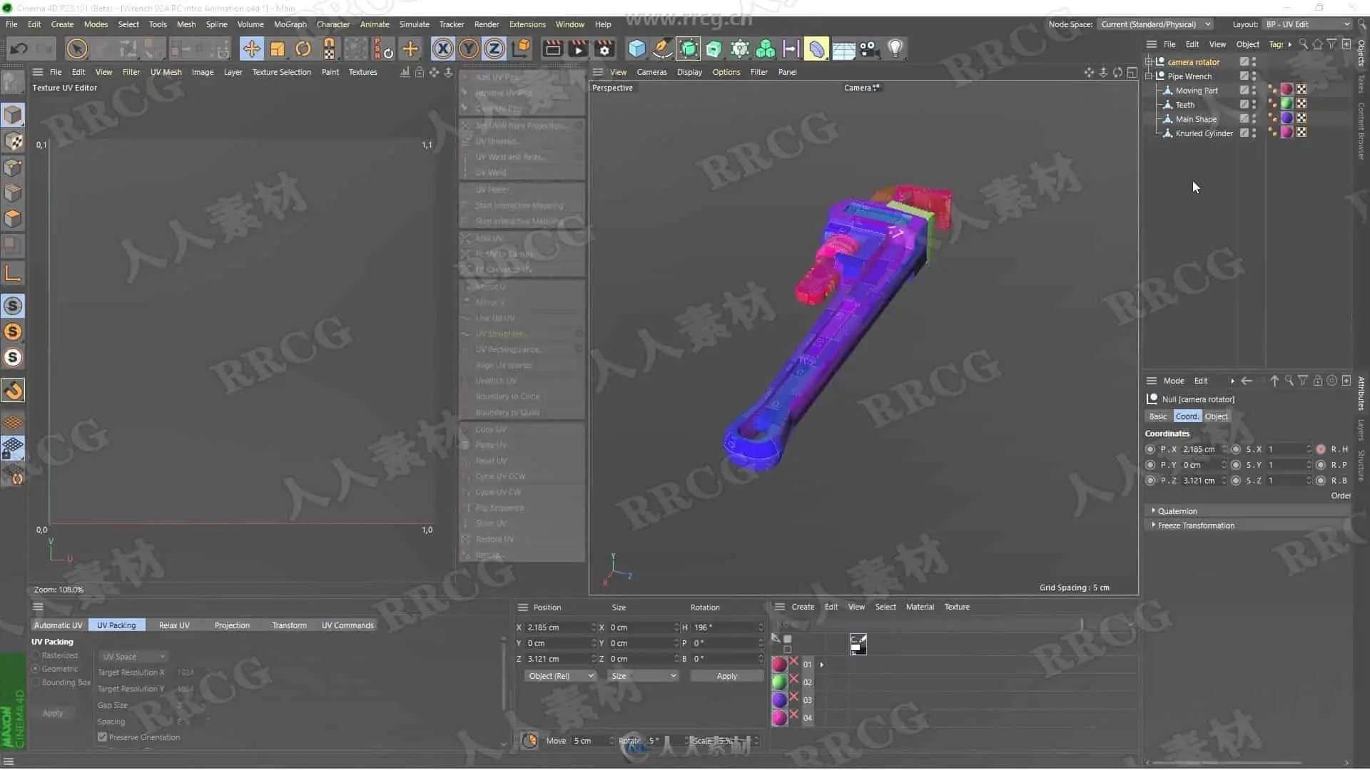Add a Cube primitive object
Image resolution: width=1370 pixels, height=770 pixels.
pos(636,48)
